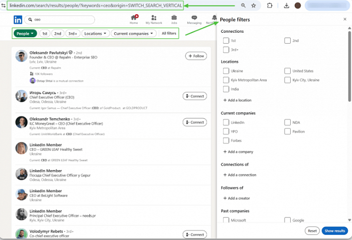This screenshot has width=352, height=240.
Task: Click the filters panel scroll down arrow
Action: click(x=349, y=220)
